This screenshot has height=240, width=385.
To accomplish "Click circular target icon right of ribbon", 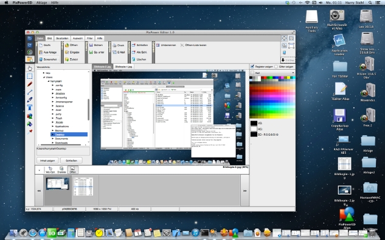I will [x=284, y=38].
